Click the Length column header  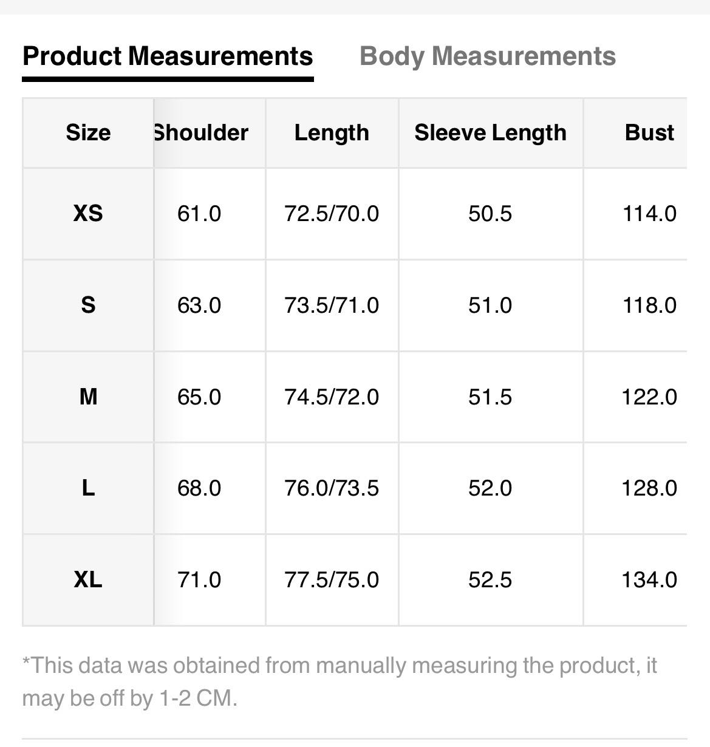(x=332, y=132)
